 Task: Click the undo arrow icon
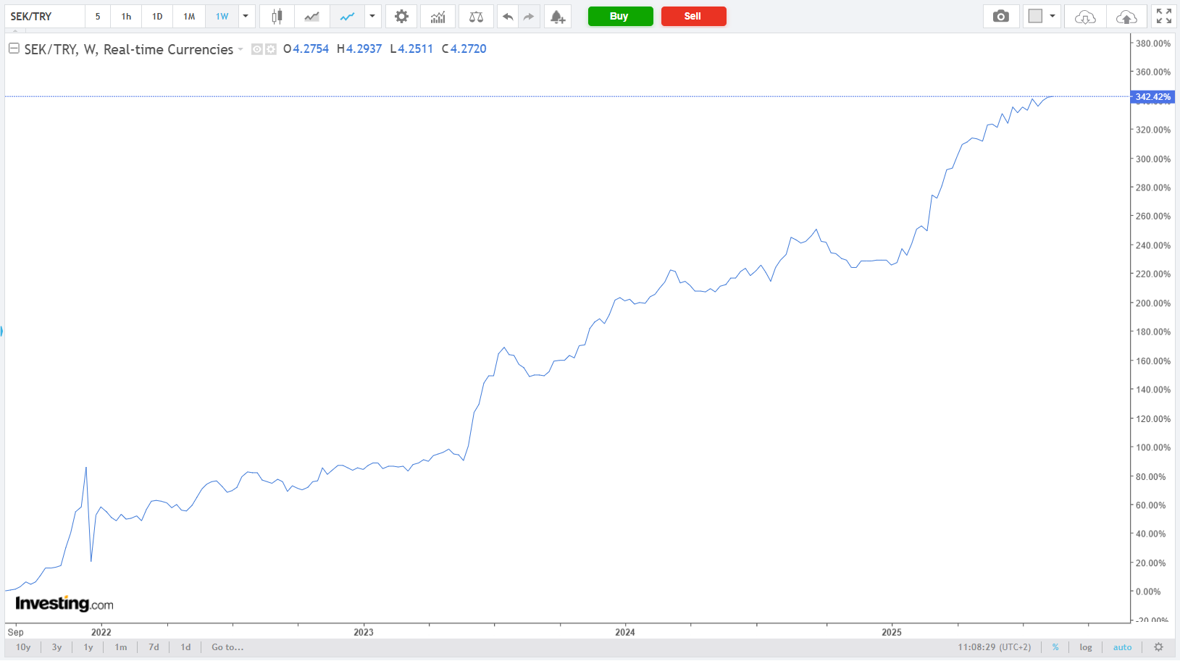click(x=508, y=17)
